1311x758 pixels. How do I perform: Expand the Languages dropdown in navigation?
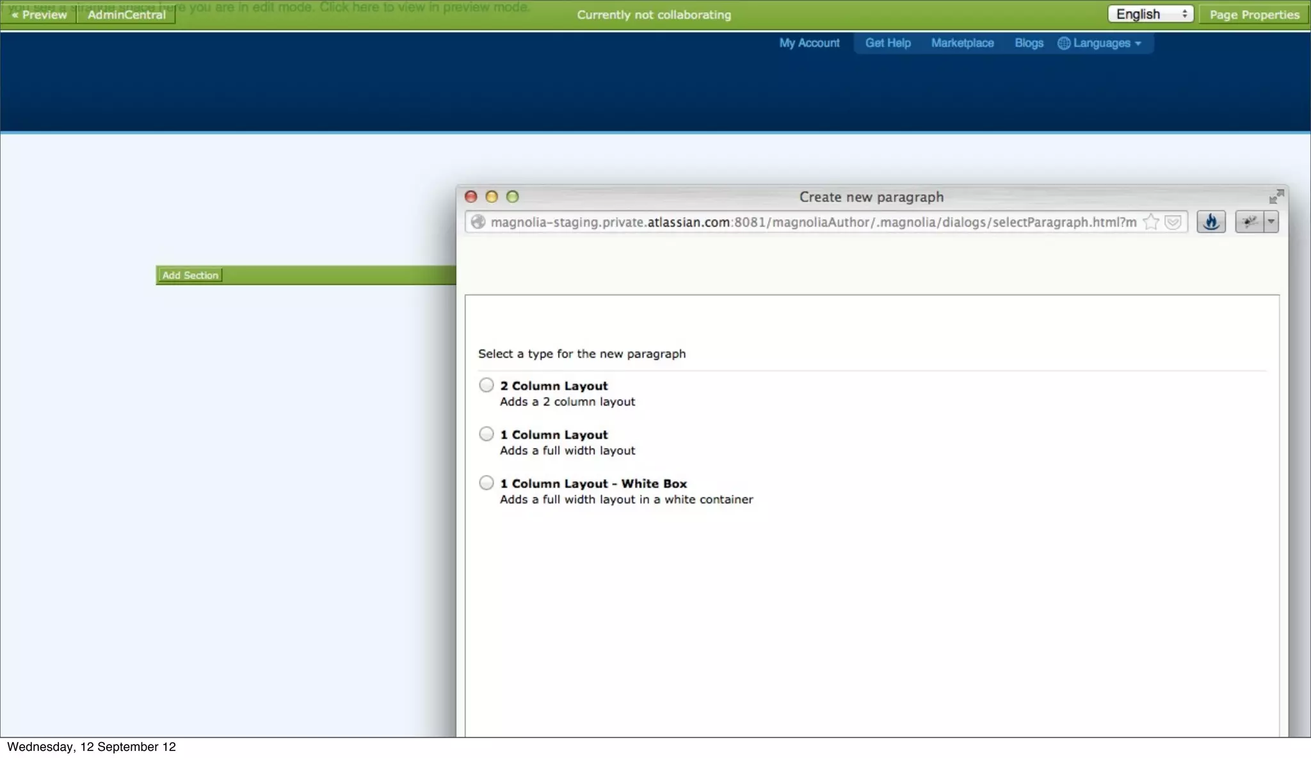pos(1100,43)
